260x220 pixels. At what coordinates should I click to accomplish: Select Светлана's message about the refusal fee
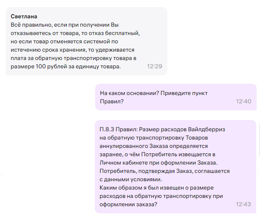tap(79, 46)
